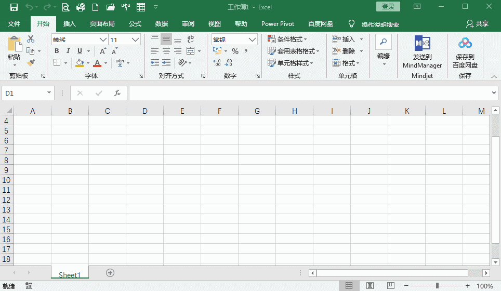The height and width of the screenshot is (291, 501).
Task: Apply comma style number format
Action: (246, 51)
